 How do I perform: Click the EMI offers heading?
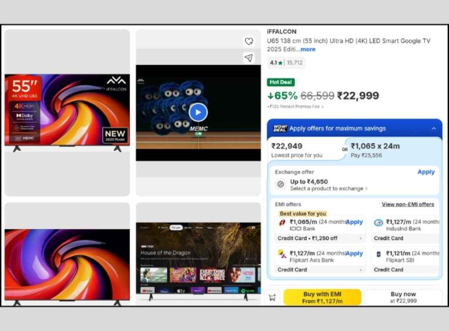pyautogui.click(x=288, y=204)
